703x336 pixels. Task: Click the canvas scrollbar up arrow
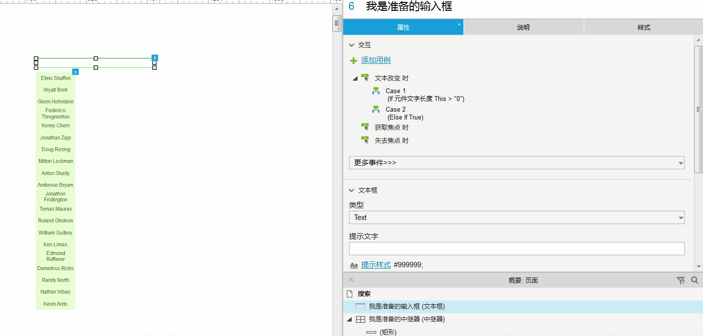337,9
